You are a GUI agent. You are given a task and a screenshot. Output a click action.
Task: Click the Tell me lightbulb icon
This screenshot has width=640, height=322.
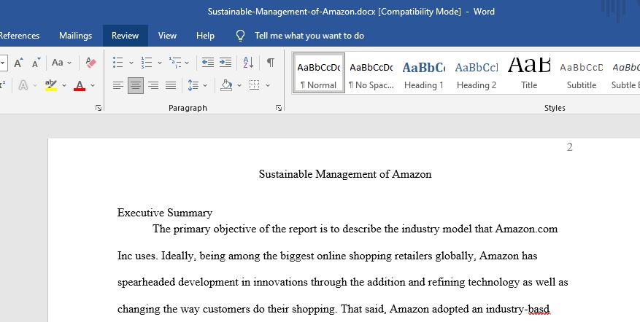(240, 36)
